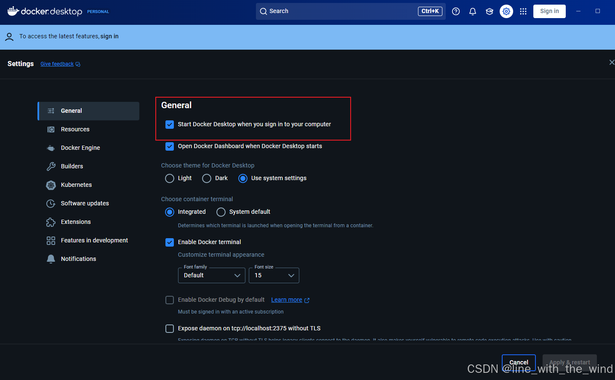Uncheck Open Docker Dashboard when Docker Desktop starts

point(170,146)
